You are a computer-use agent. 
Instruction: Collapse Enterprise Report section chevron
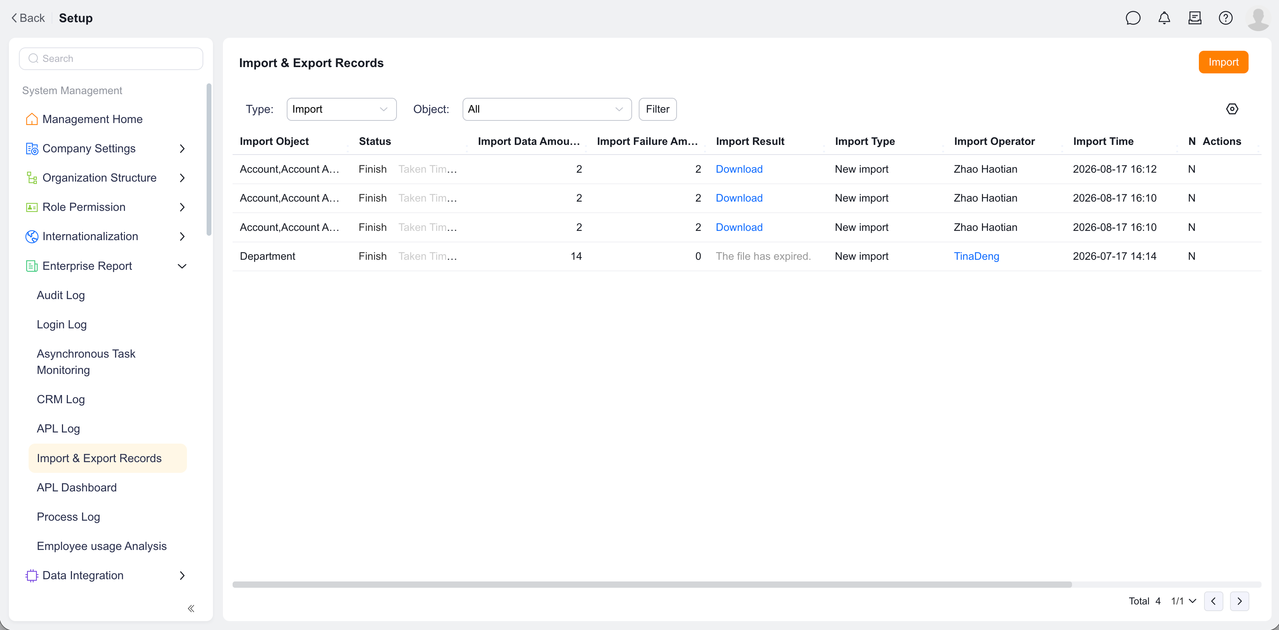click(182, 266)
